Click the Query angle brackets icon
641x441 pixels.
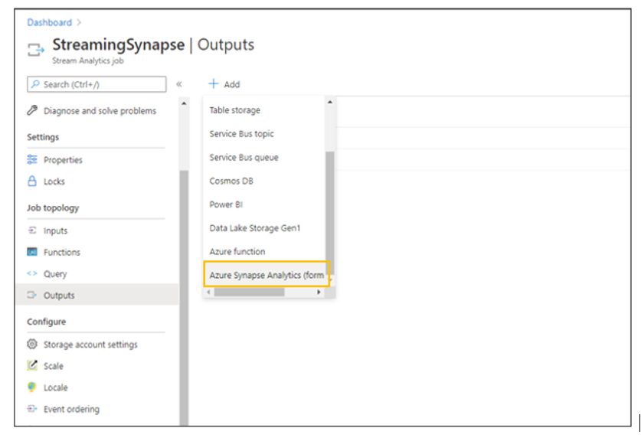(x=32, y=273)
